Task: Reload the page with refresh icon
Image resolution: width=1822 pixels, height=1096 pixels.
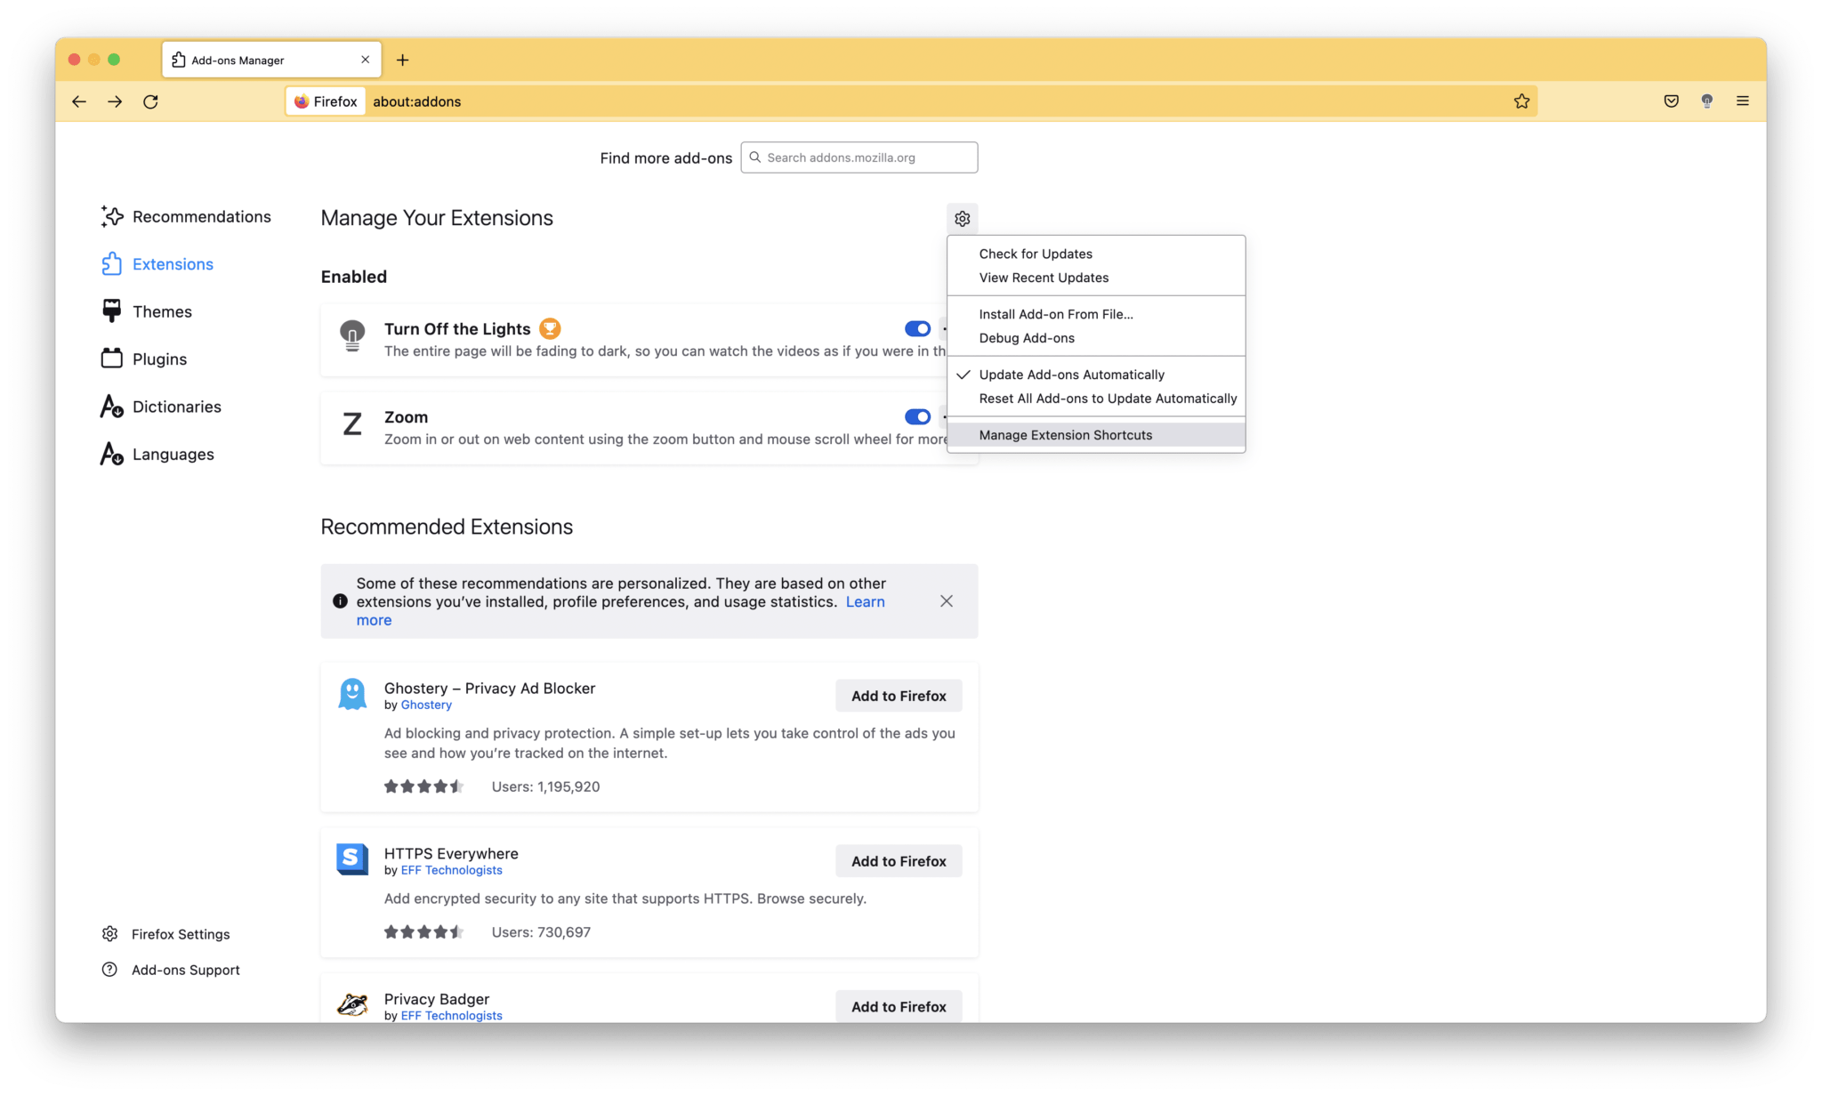Action: 150,101
